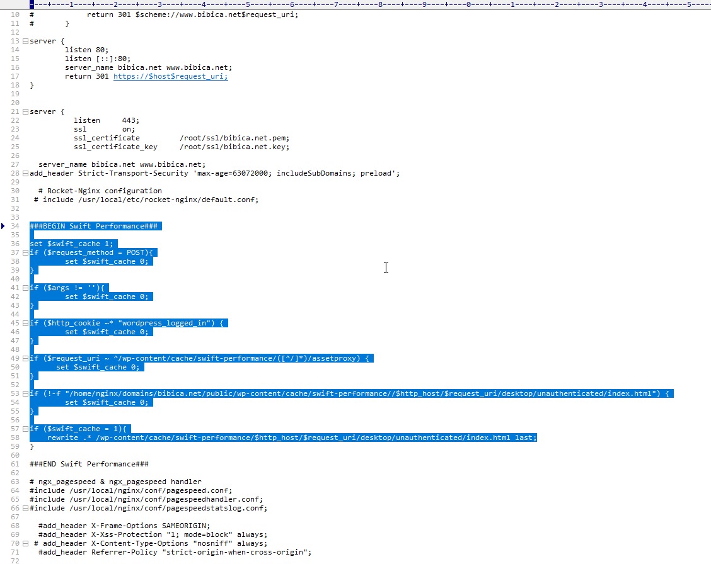Place cursor on '###END Swift Performance###' line

tap(89, 464)
